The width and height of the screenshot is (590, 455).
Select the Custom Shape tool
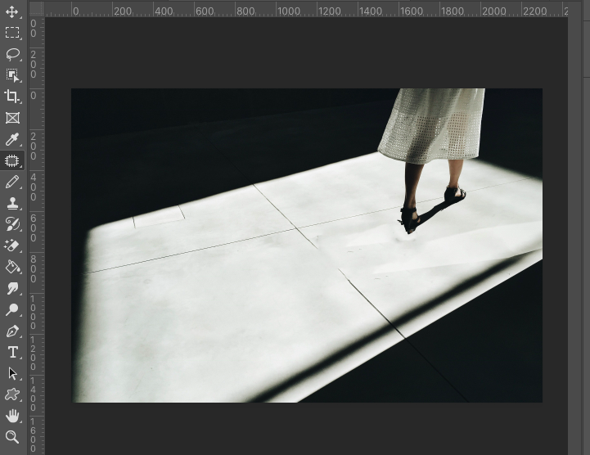(12, 394)
